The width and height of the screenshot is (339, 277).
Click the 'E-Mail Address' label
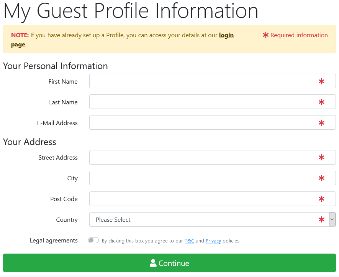pyautogui.click(x=57, y=123)
